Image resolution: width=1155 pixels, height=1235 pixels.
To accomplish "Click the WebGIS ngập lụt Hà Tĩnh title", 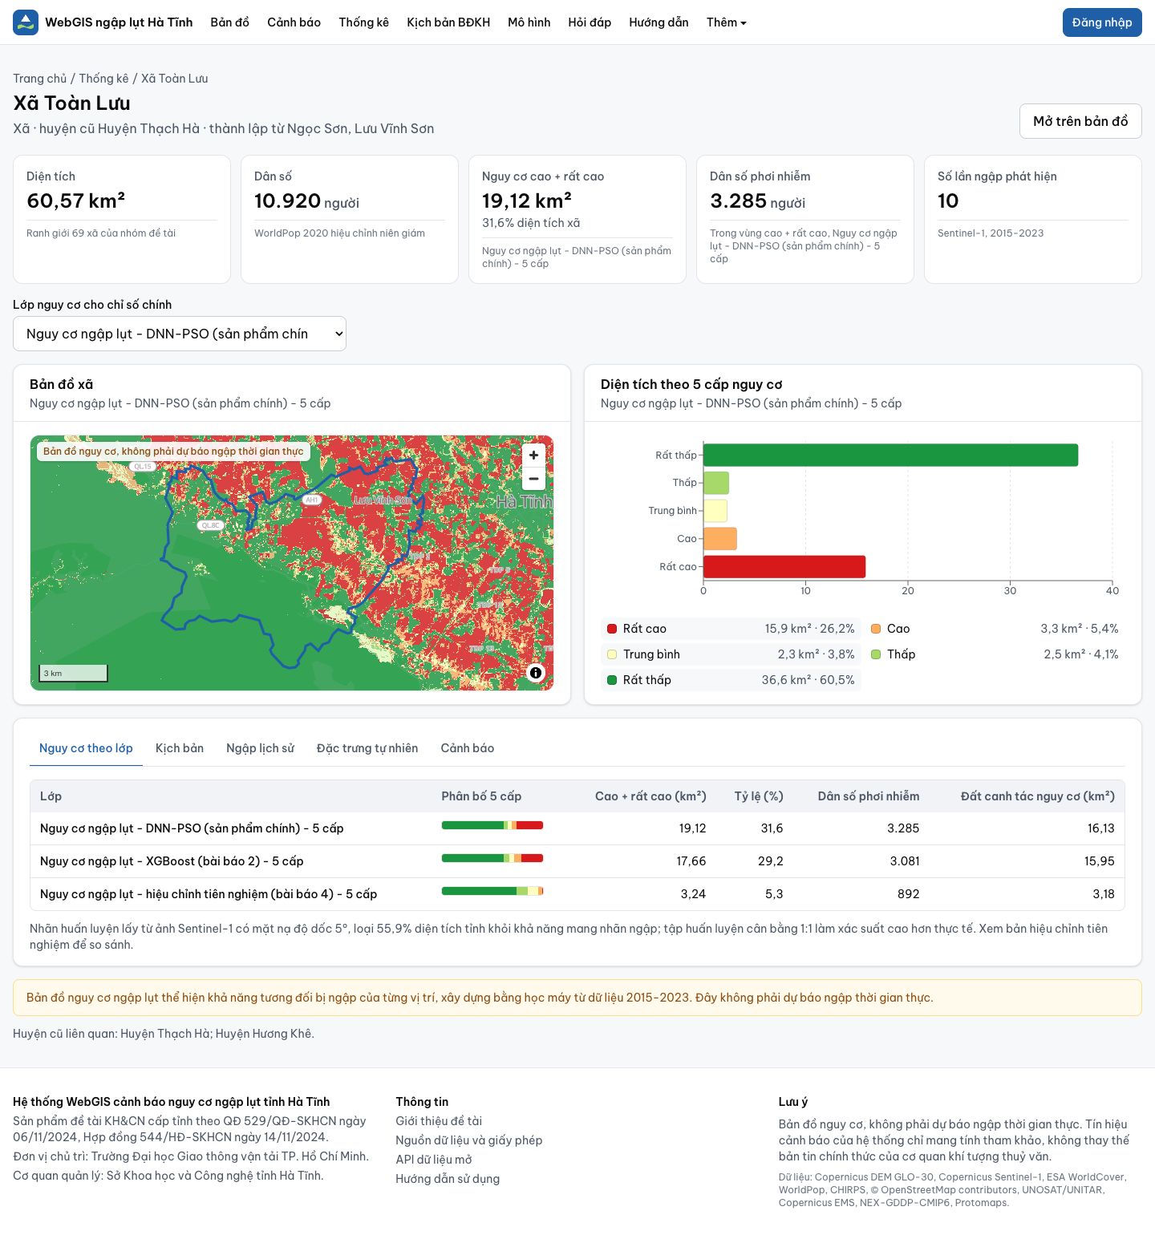I will tap(119, 22).
